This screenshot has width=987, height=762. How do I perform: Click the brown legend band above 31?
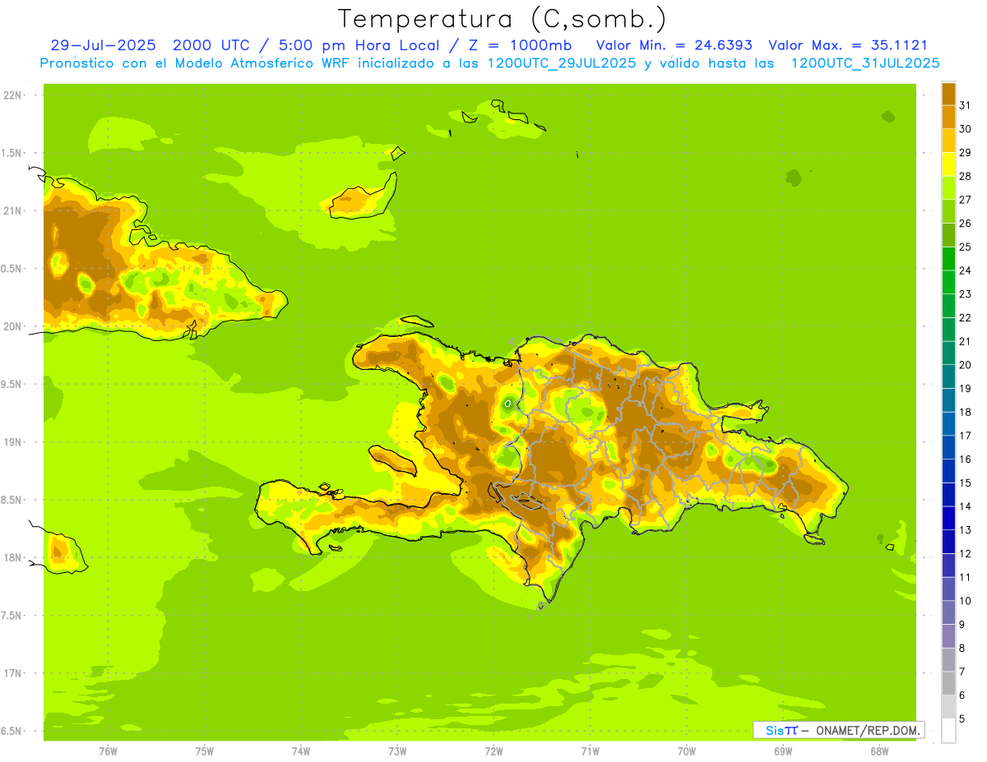(x=948, y=94)
